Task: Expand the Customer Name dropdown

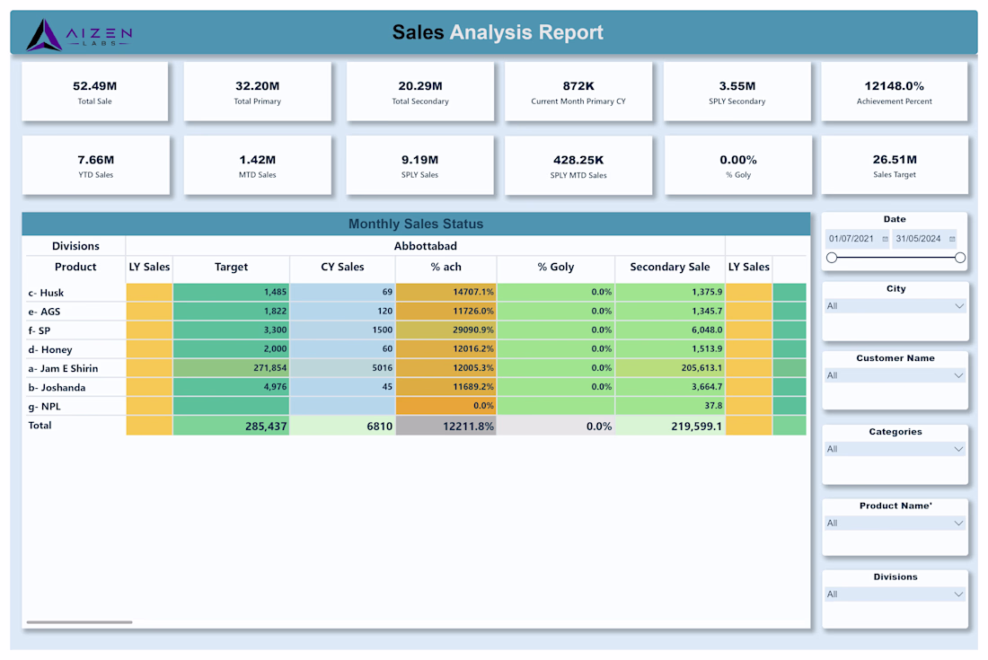Action: pos(895,375)
